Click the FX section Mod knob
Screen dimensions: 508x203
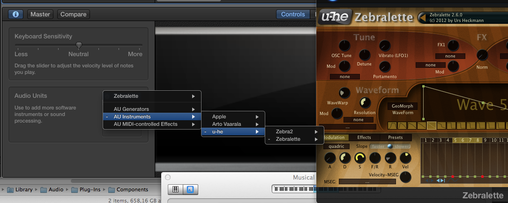(453, 66)
